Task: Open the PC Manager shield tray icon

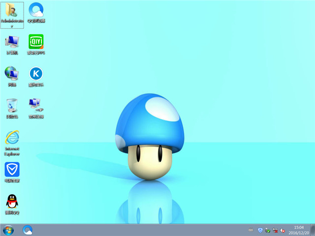Action: [260, 230]
